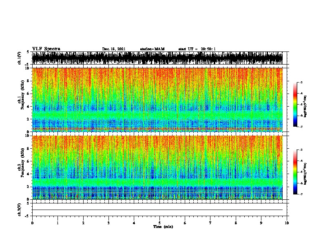Click the "6" kHz tick on ch.2 spectrogram

pyautogui.click(x=29, y=161)
